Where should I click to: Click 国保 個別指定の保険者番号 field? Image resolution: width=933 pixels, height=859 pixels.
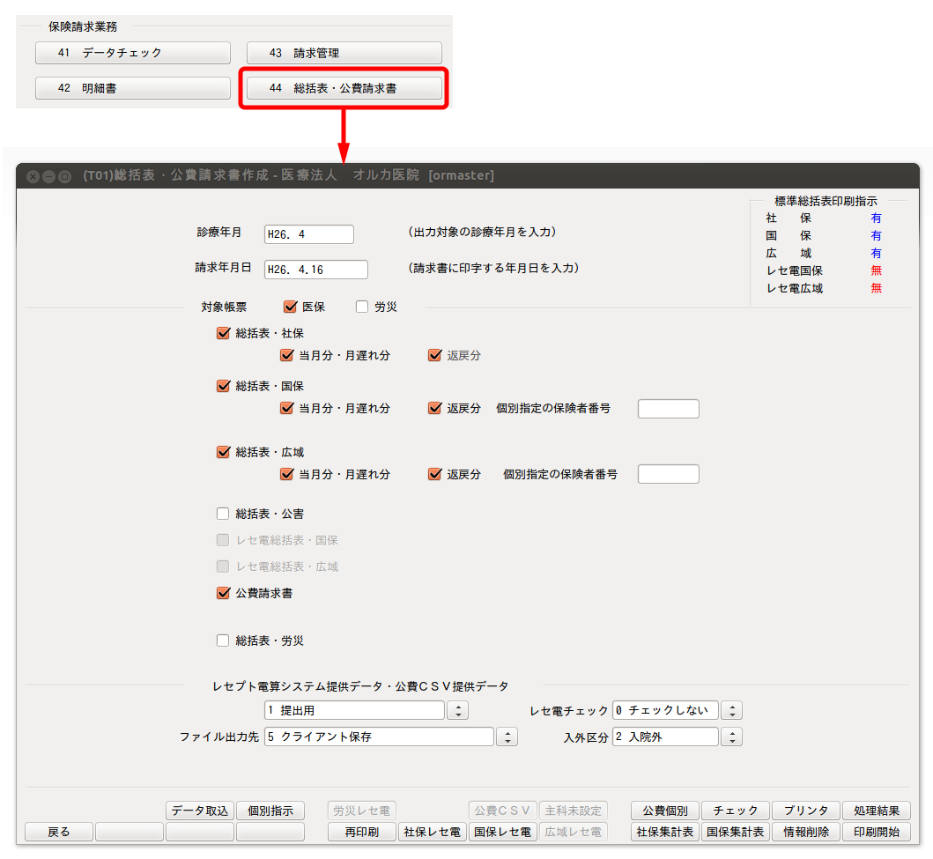(668, 409)
